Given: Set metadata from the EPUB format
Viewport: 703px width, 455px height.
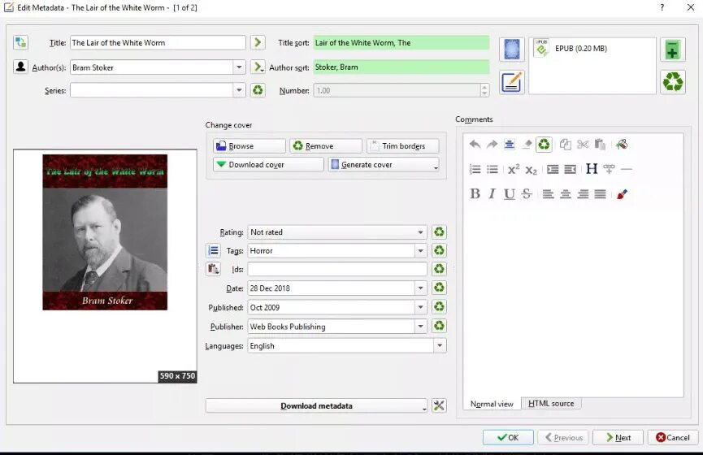Looking at the screenshot, I should [x=512, y=82].
